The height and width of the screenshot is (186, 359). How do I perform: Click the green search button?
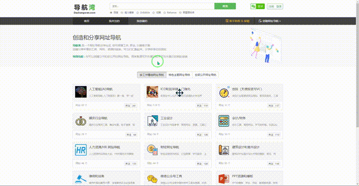point(225,6)
